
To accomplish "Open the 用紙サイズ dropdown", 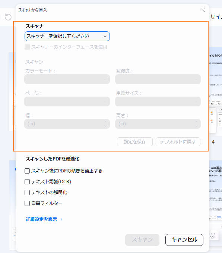I will [x=158, y=101].
